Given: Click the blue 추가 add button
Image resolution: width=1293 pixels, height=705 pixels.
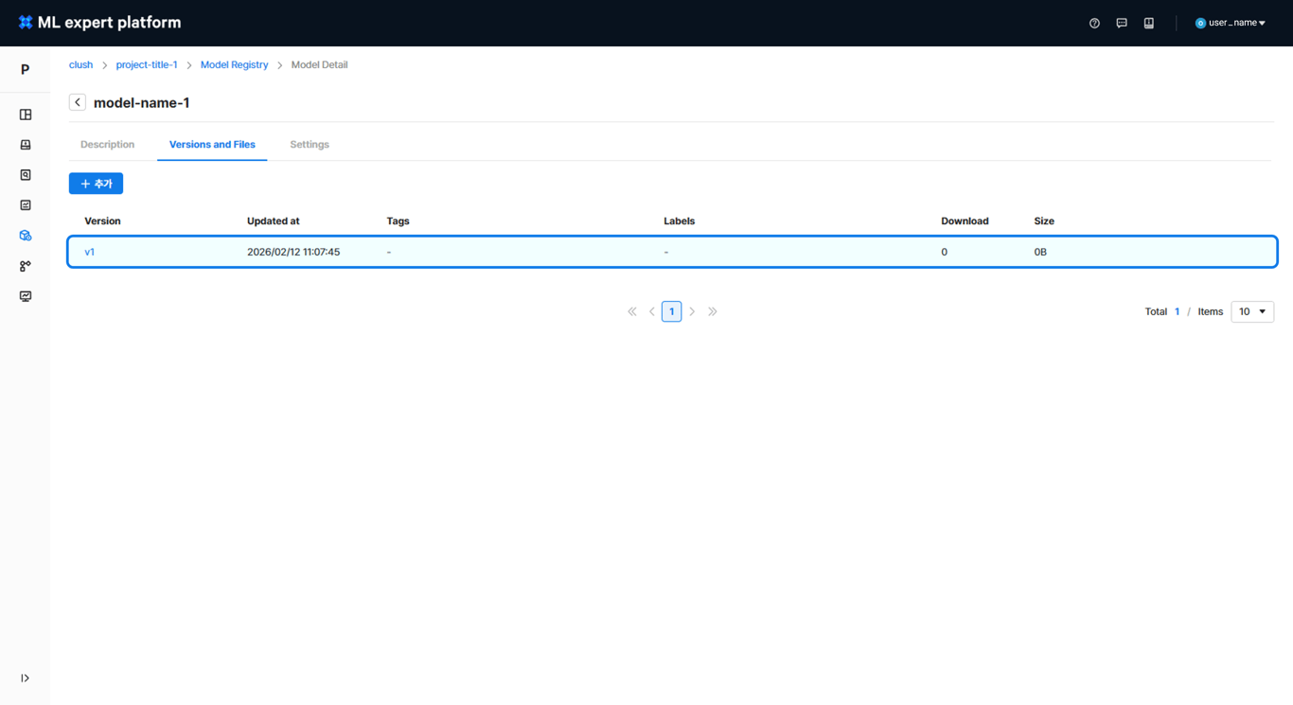Looking at the screenshot, I should (96, 184).
